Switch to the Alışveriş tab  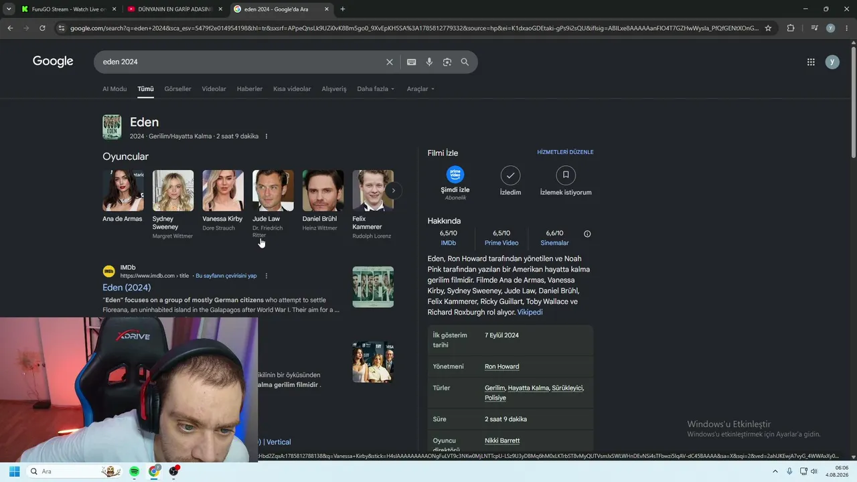[x=334, y=89]
